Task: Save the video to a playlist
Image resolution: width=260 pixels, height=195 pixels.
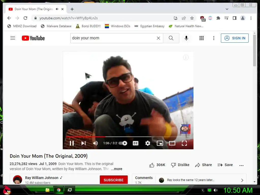Action: (x=225, y=165)
